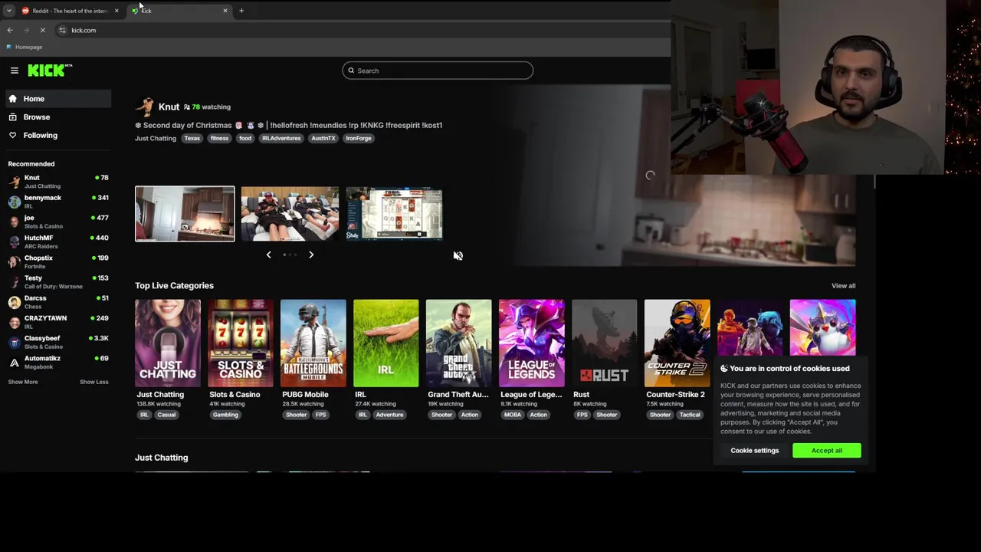Open site info icon beside kick.com
The image size is (981, 552).
tap(62, 30)
